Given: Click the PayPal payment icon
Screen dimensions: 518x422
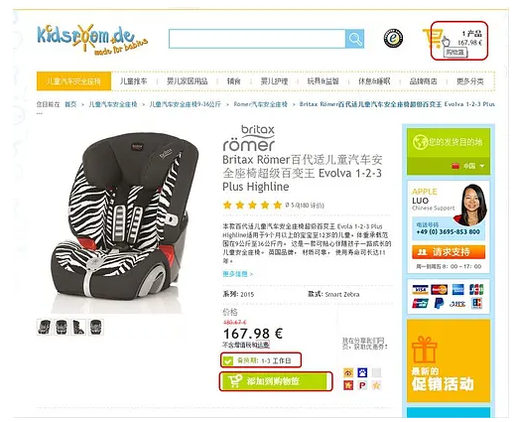Looking at the screenshot, I should (x=439, y=303).
